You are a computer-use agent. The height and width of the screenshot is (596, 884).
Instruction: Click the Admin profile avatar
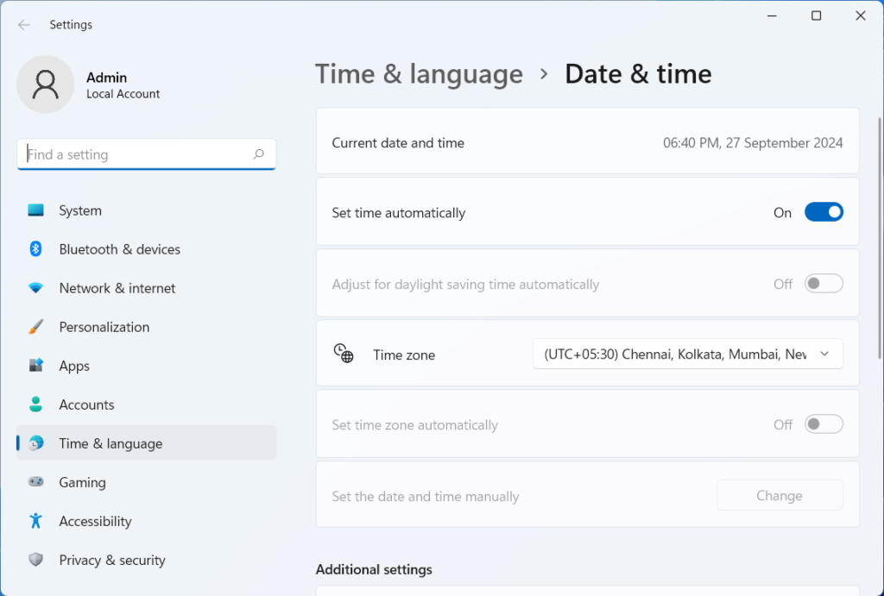tap(45, 85)
